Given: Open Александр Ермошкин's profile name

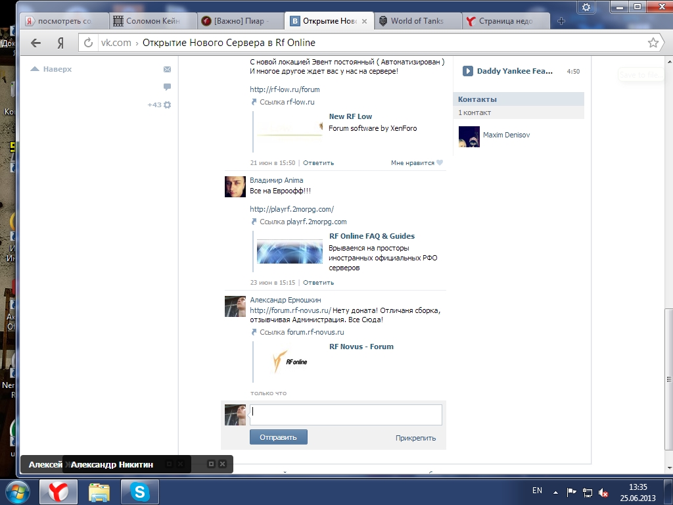Looking at the screenshot, I should click(285, 300).
